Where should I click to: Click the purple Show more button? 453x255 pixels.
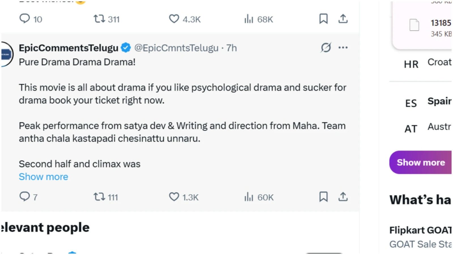pyautogui.click(x=421, y=162)
